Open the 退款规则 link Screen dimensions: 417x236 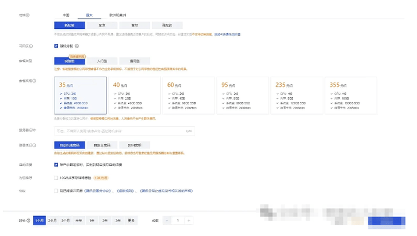pos(125,191)
